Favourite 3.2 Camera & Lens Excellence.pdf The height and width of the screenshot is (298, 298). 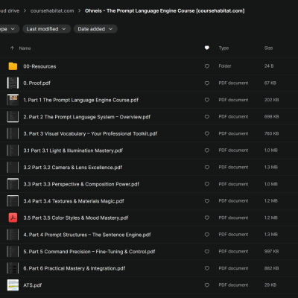tap(207, 168)
